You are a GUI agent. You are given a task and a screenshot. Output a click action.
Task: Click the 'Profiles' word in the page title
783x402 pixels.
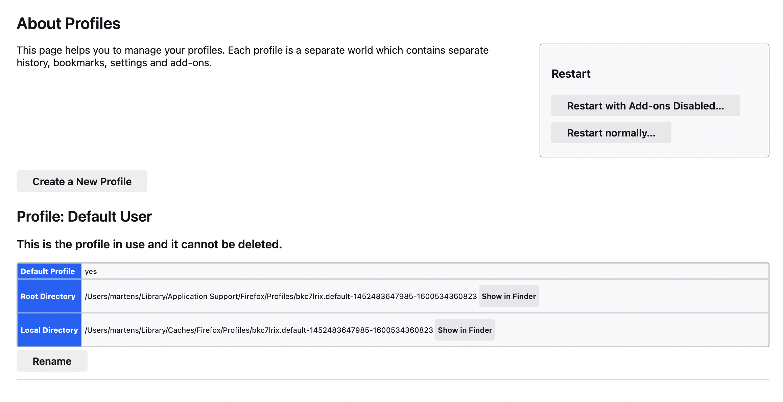click(93, 24)
